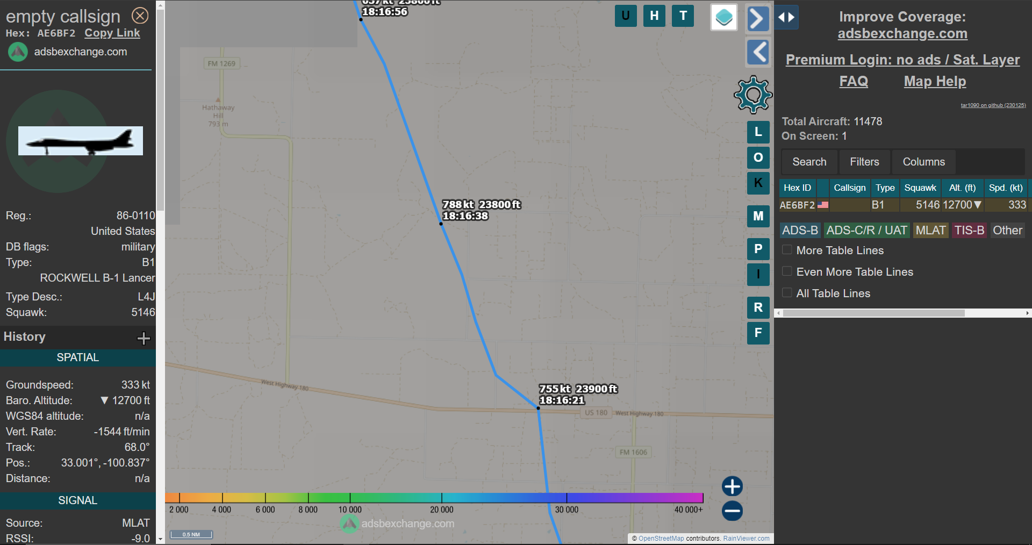Toggle the P map button
1032x545 pixels.
point(758,249)
